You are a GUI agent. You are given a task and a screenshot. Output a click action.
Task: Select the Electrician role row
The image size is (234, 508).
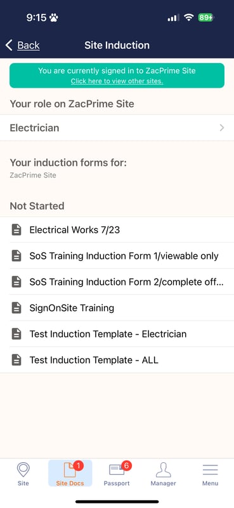click(x=117, y=128)
